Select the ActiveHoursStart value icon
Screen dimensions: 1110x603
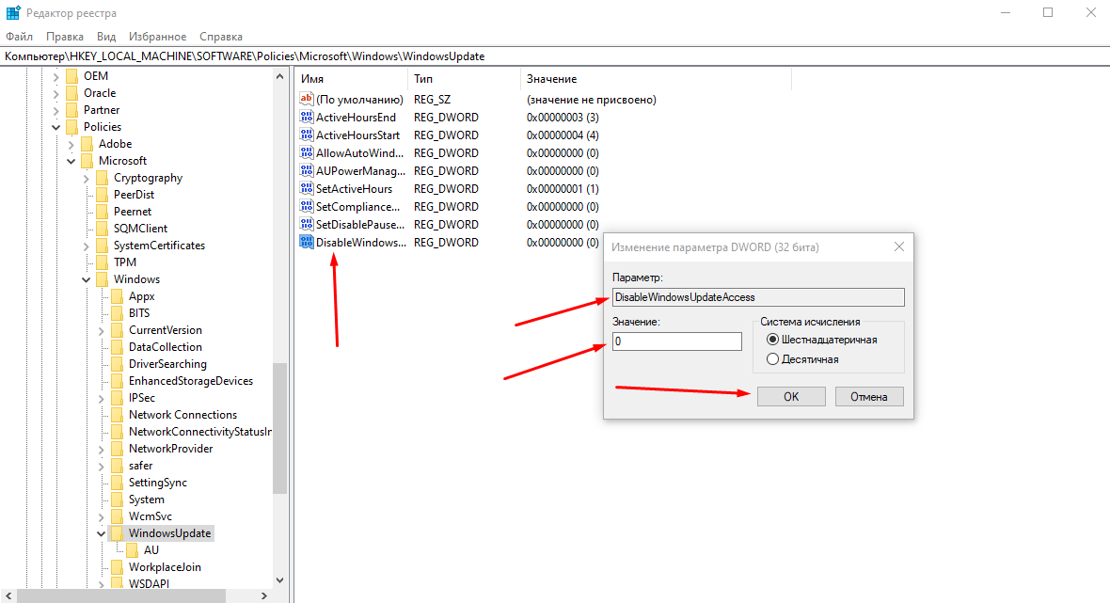306,135
